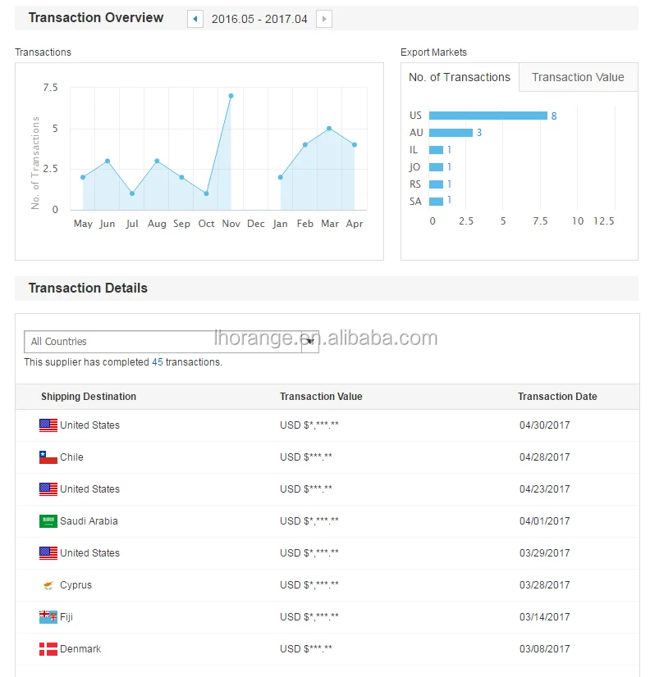Click the US bar in Export Markets
650x677 pixels.
(487, 116)
